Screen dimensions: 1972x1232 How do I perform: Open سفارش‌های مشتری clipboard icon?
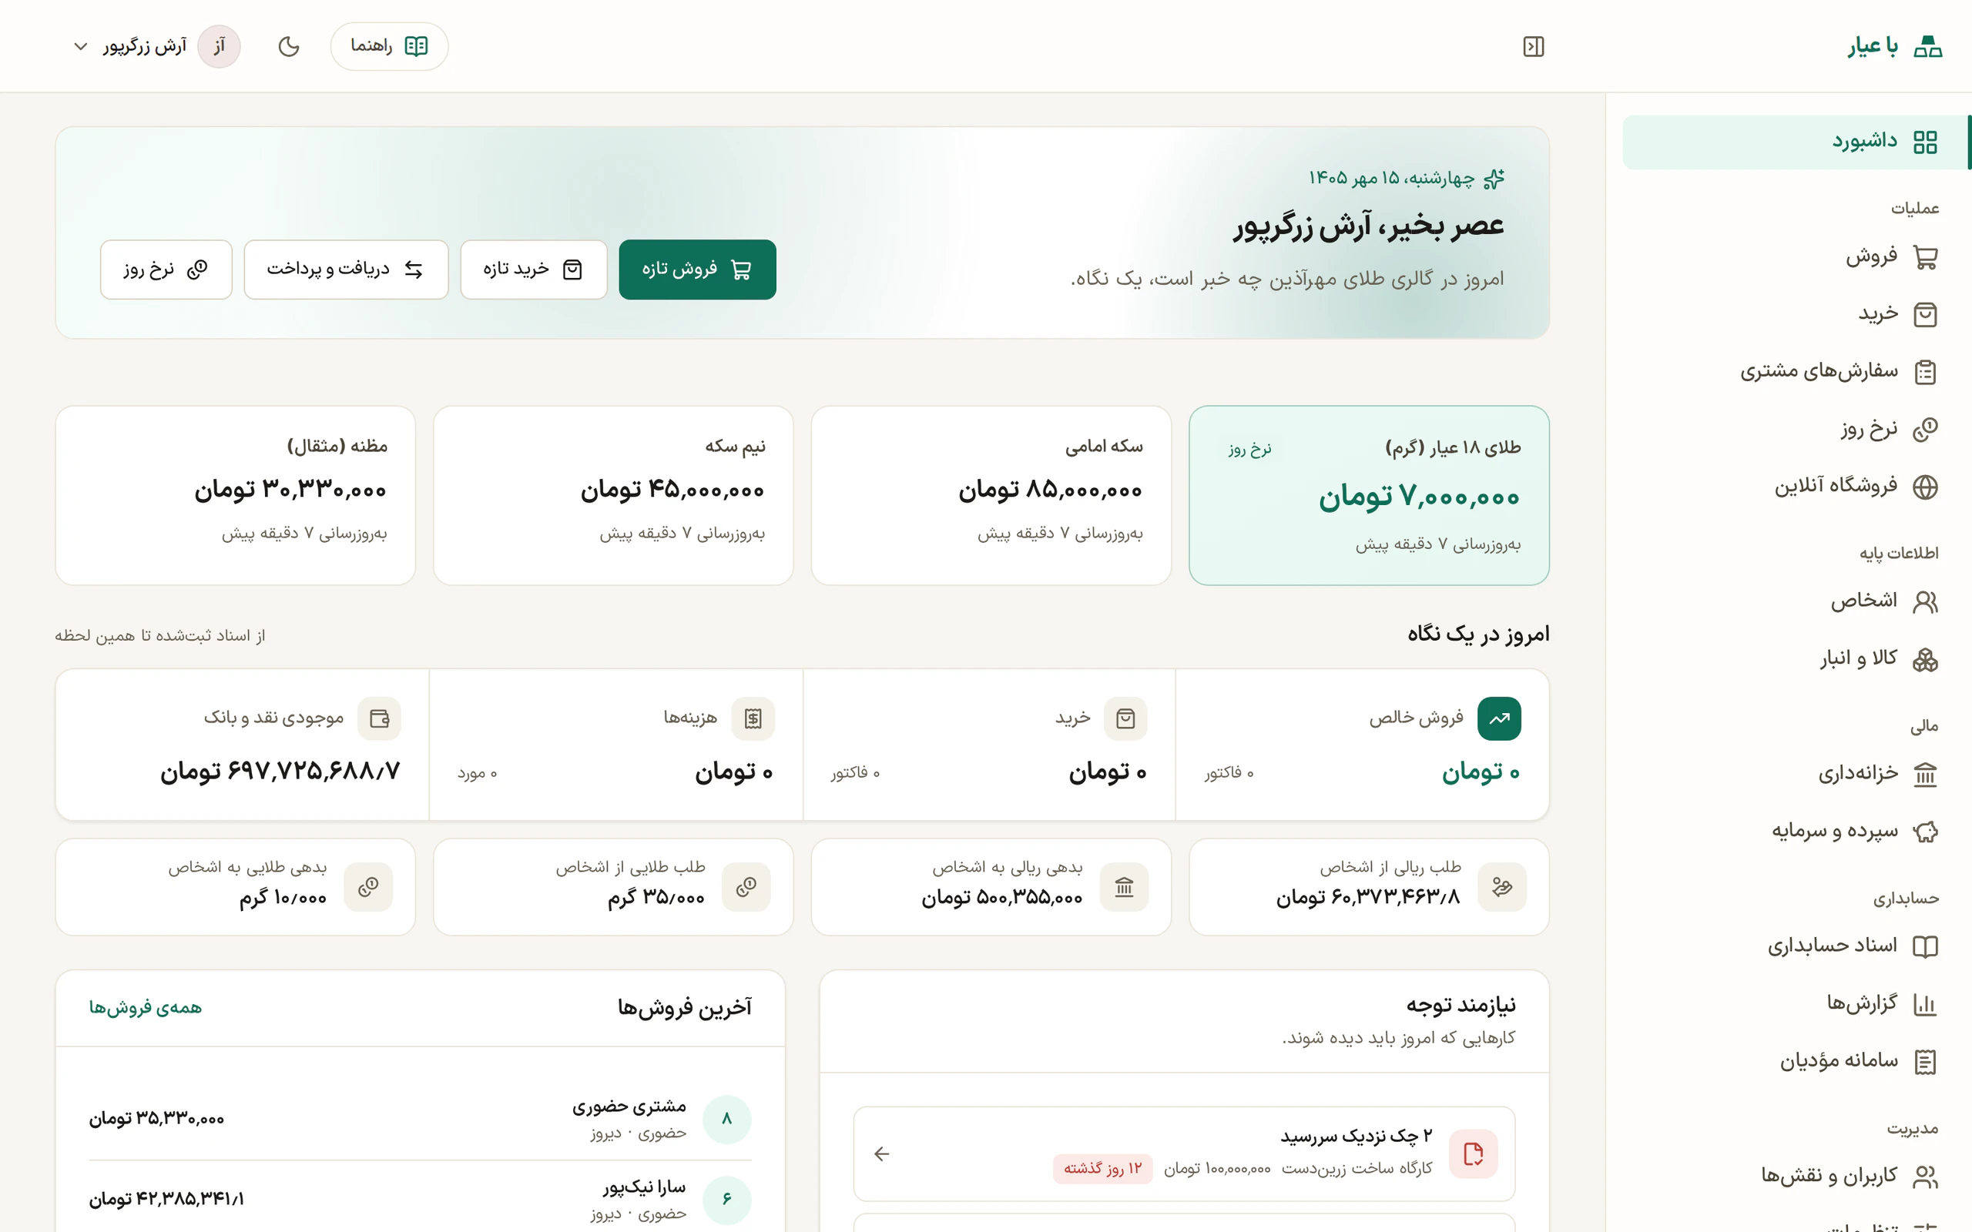tap(1925, 373)
